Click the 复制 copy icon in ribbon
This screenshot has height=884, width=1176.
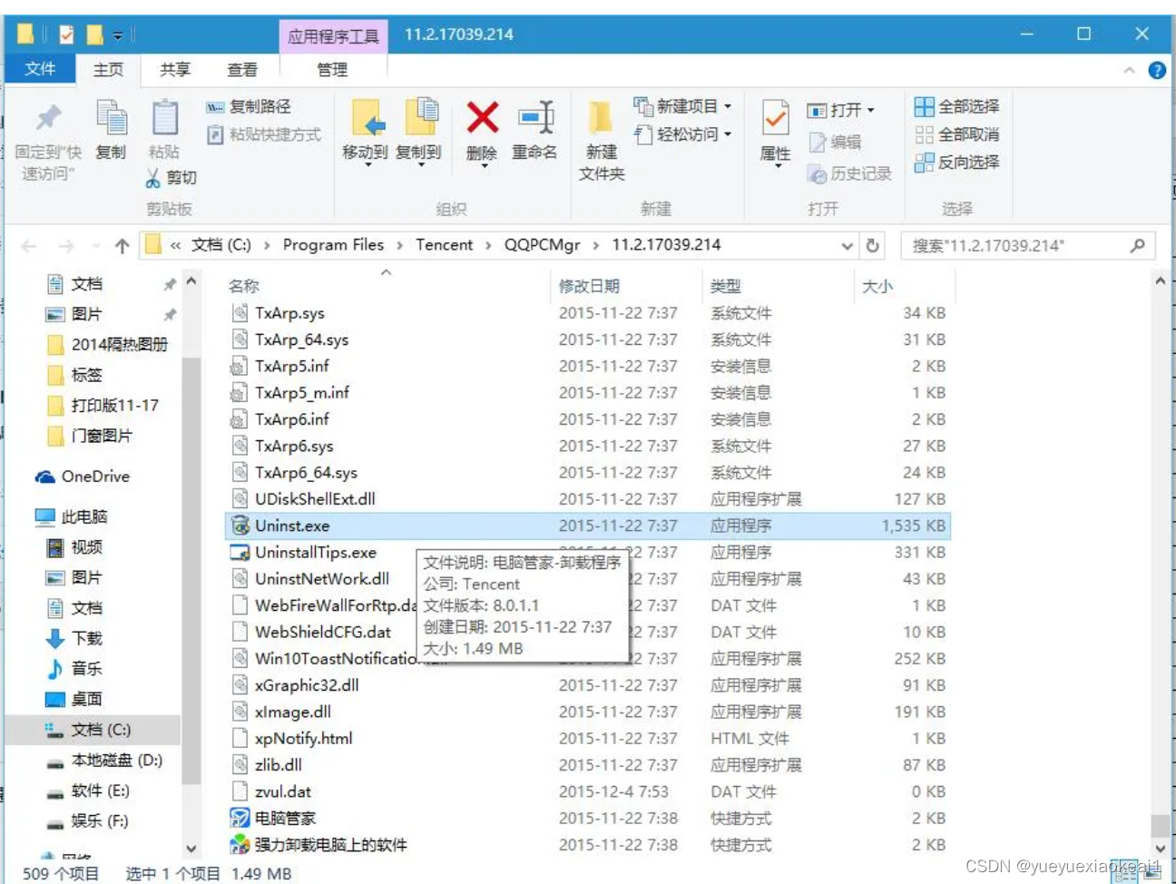tap(112, 118)
